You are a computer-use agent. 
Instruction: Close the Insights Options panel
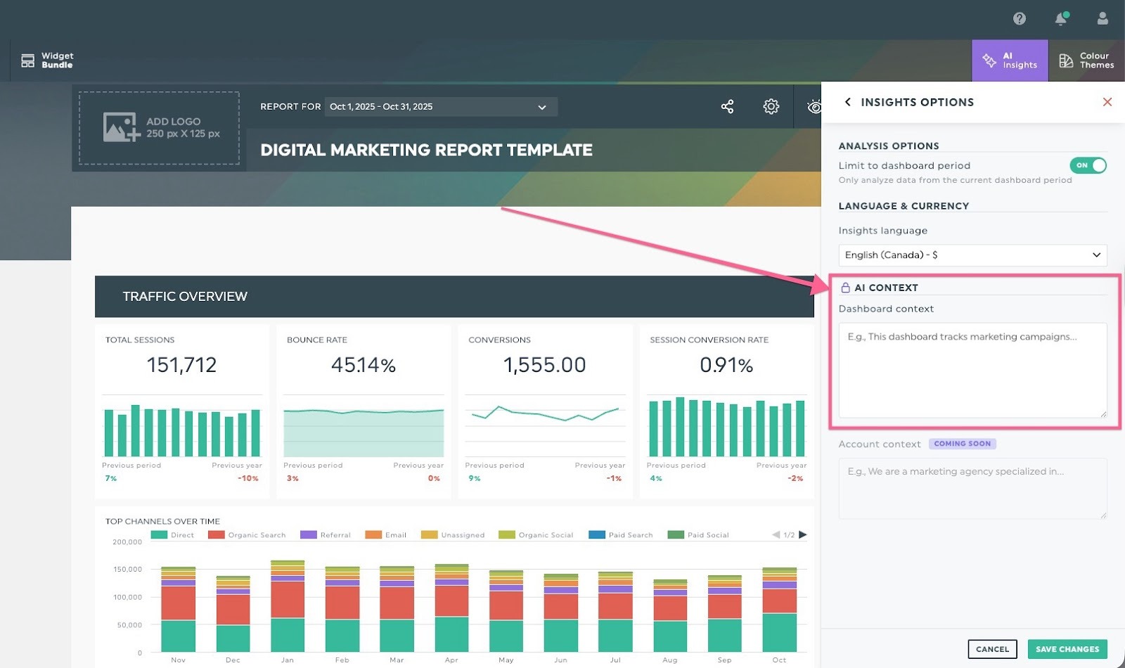pos(1107,102)
